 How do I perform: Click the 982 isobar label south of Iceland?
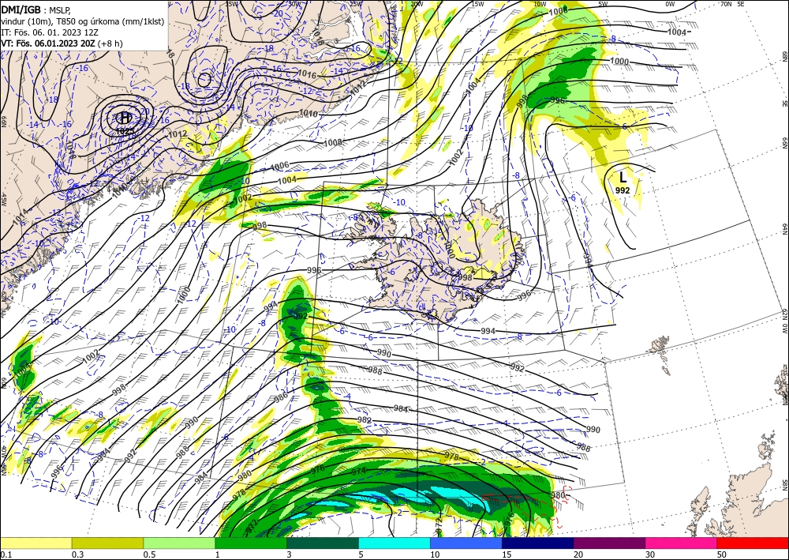pyautogui.click(x=365, y=420)
